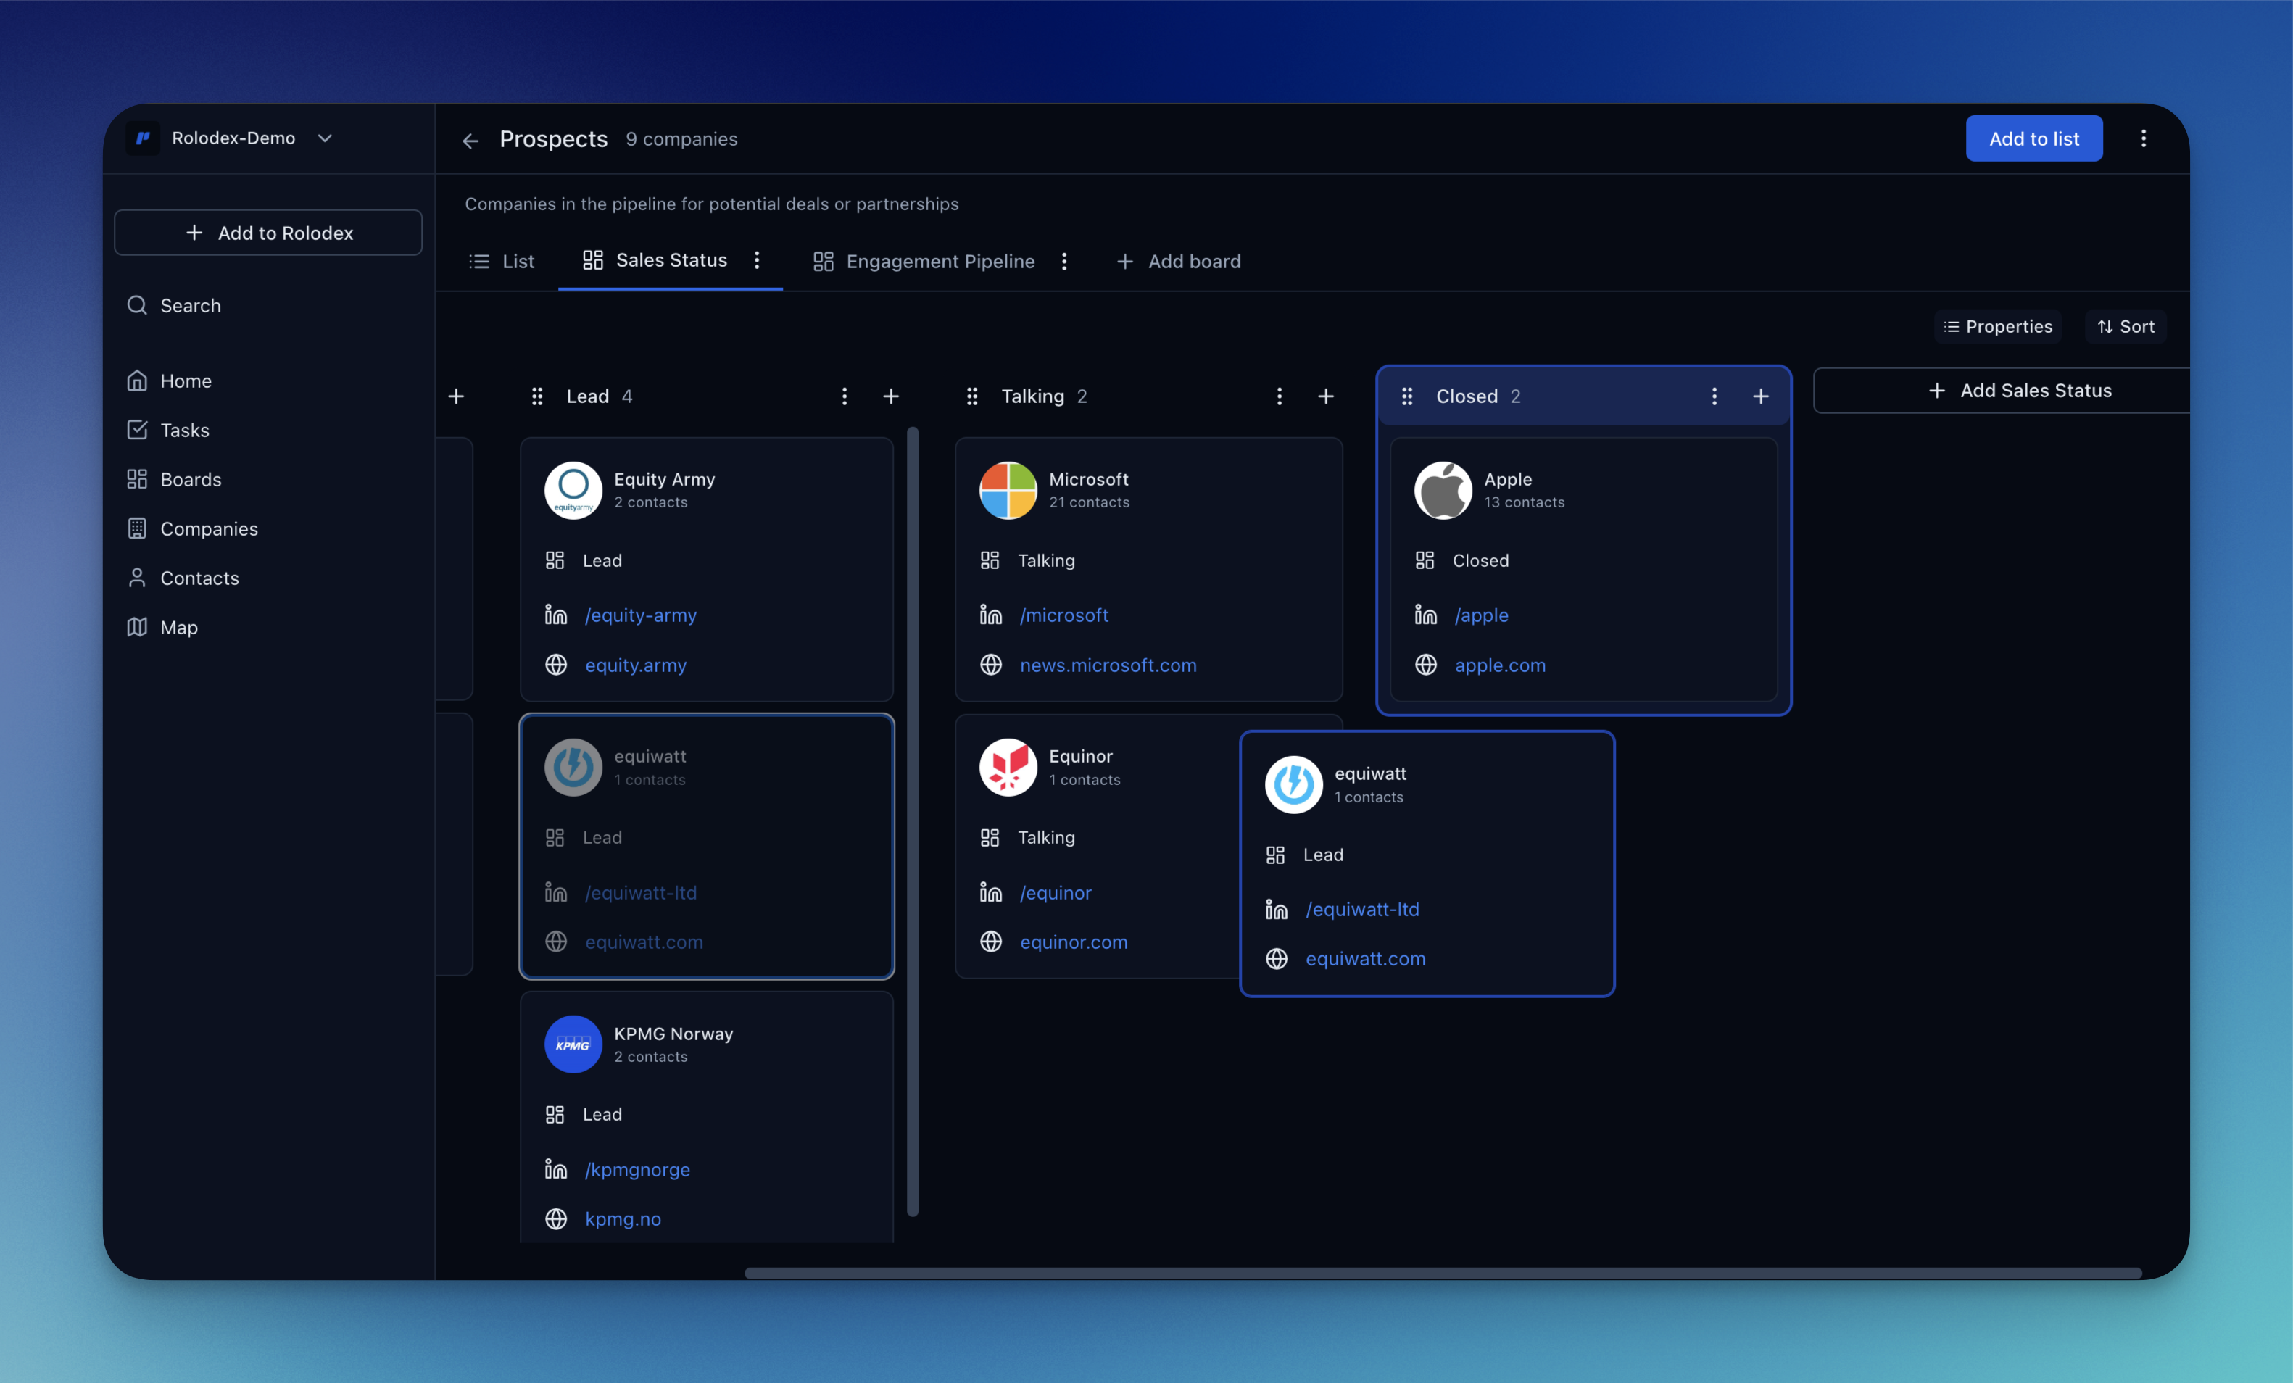This screenshot has height=1383, width=2293.
Task: Open the Home sidebar item
Action: (185, 381)
